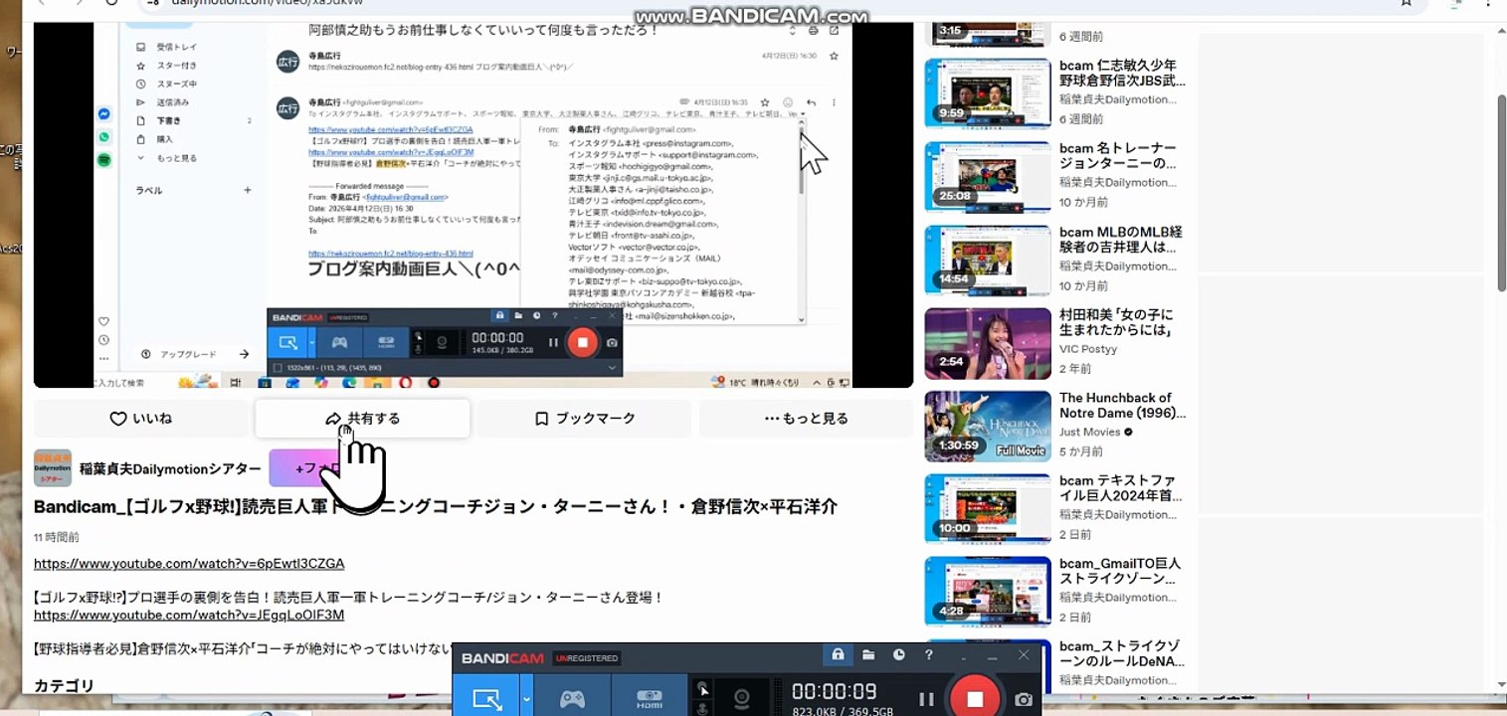Open Bandicam help question mark
1507x716 pixels.
pyautogui.click(x=929, y=655)
